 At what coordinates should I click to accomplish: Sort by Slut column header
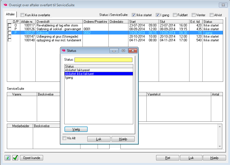(x=174, y=22)
